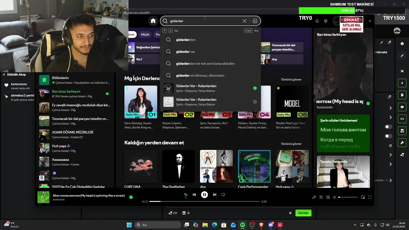Open Spotify notifications bell

(317, 21)
